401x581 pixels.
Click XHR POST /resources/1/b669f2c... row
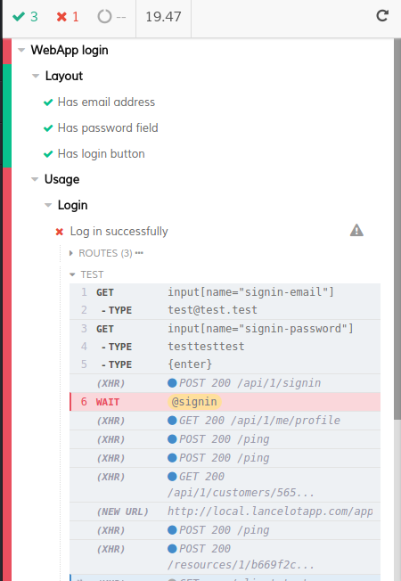click(225, 557)
